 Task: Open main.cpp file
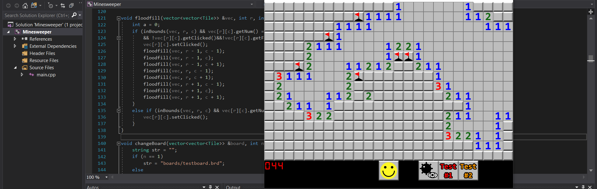coord(46,75)
